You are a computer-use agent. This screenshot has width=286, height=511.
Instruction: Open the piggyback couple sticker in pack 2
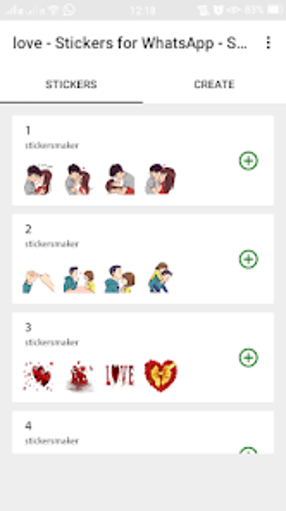click(160, 278)
